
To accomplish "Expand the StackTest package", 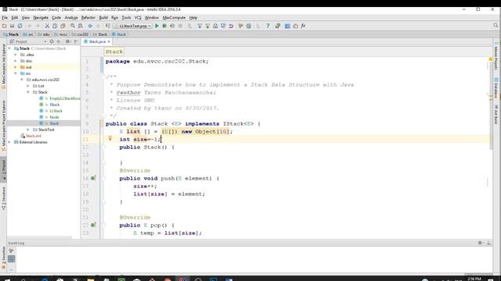I will pos(28,130).
